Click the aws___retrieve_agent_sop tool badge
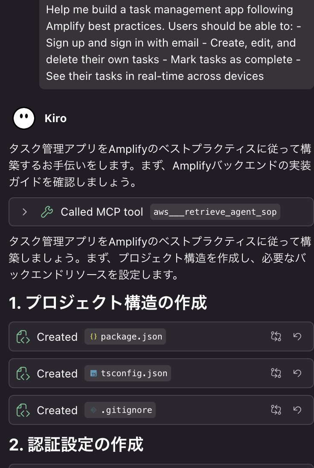Screen dimensions: 314x468 (x=215, y=212)
